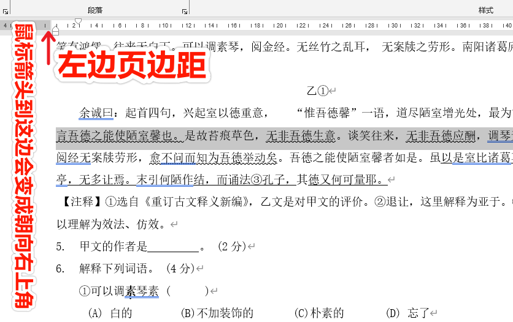The width and height of the screenshot is (513, 322).
Task: Select option (B)不加装饰的
Action: point(217,313)
